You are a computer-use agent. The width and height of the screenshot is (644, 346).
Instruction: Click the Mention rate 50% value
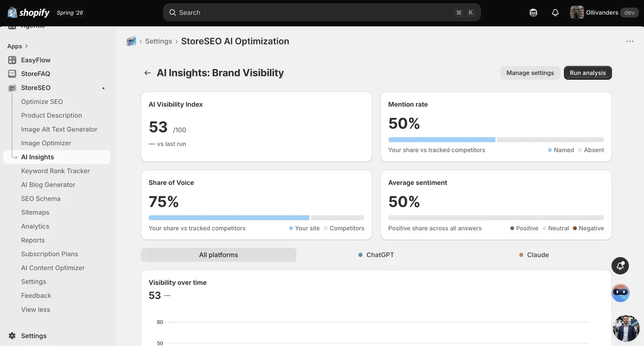coord(404,123)
